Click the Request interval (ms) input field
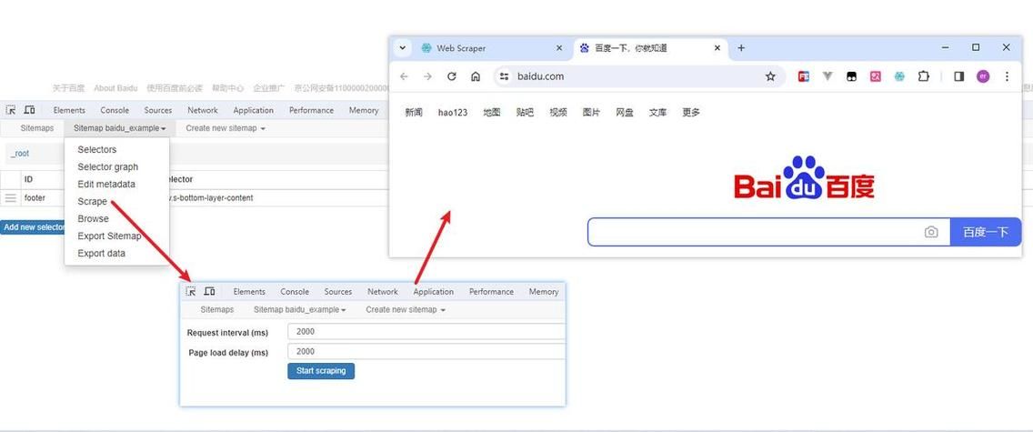This screenshot has width=1033, height=432. tap(426, 332)
